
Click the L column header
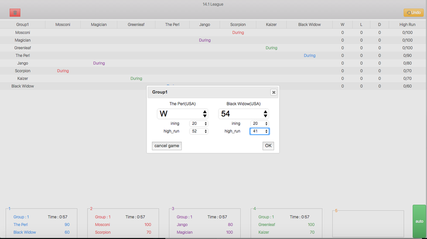point(361,24)
